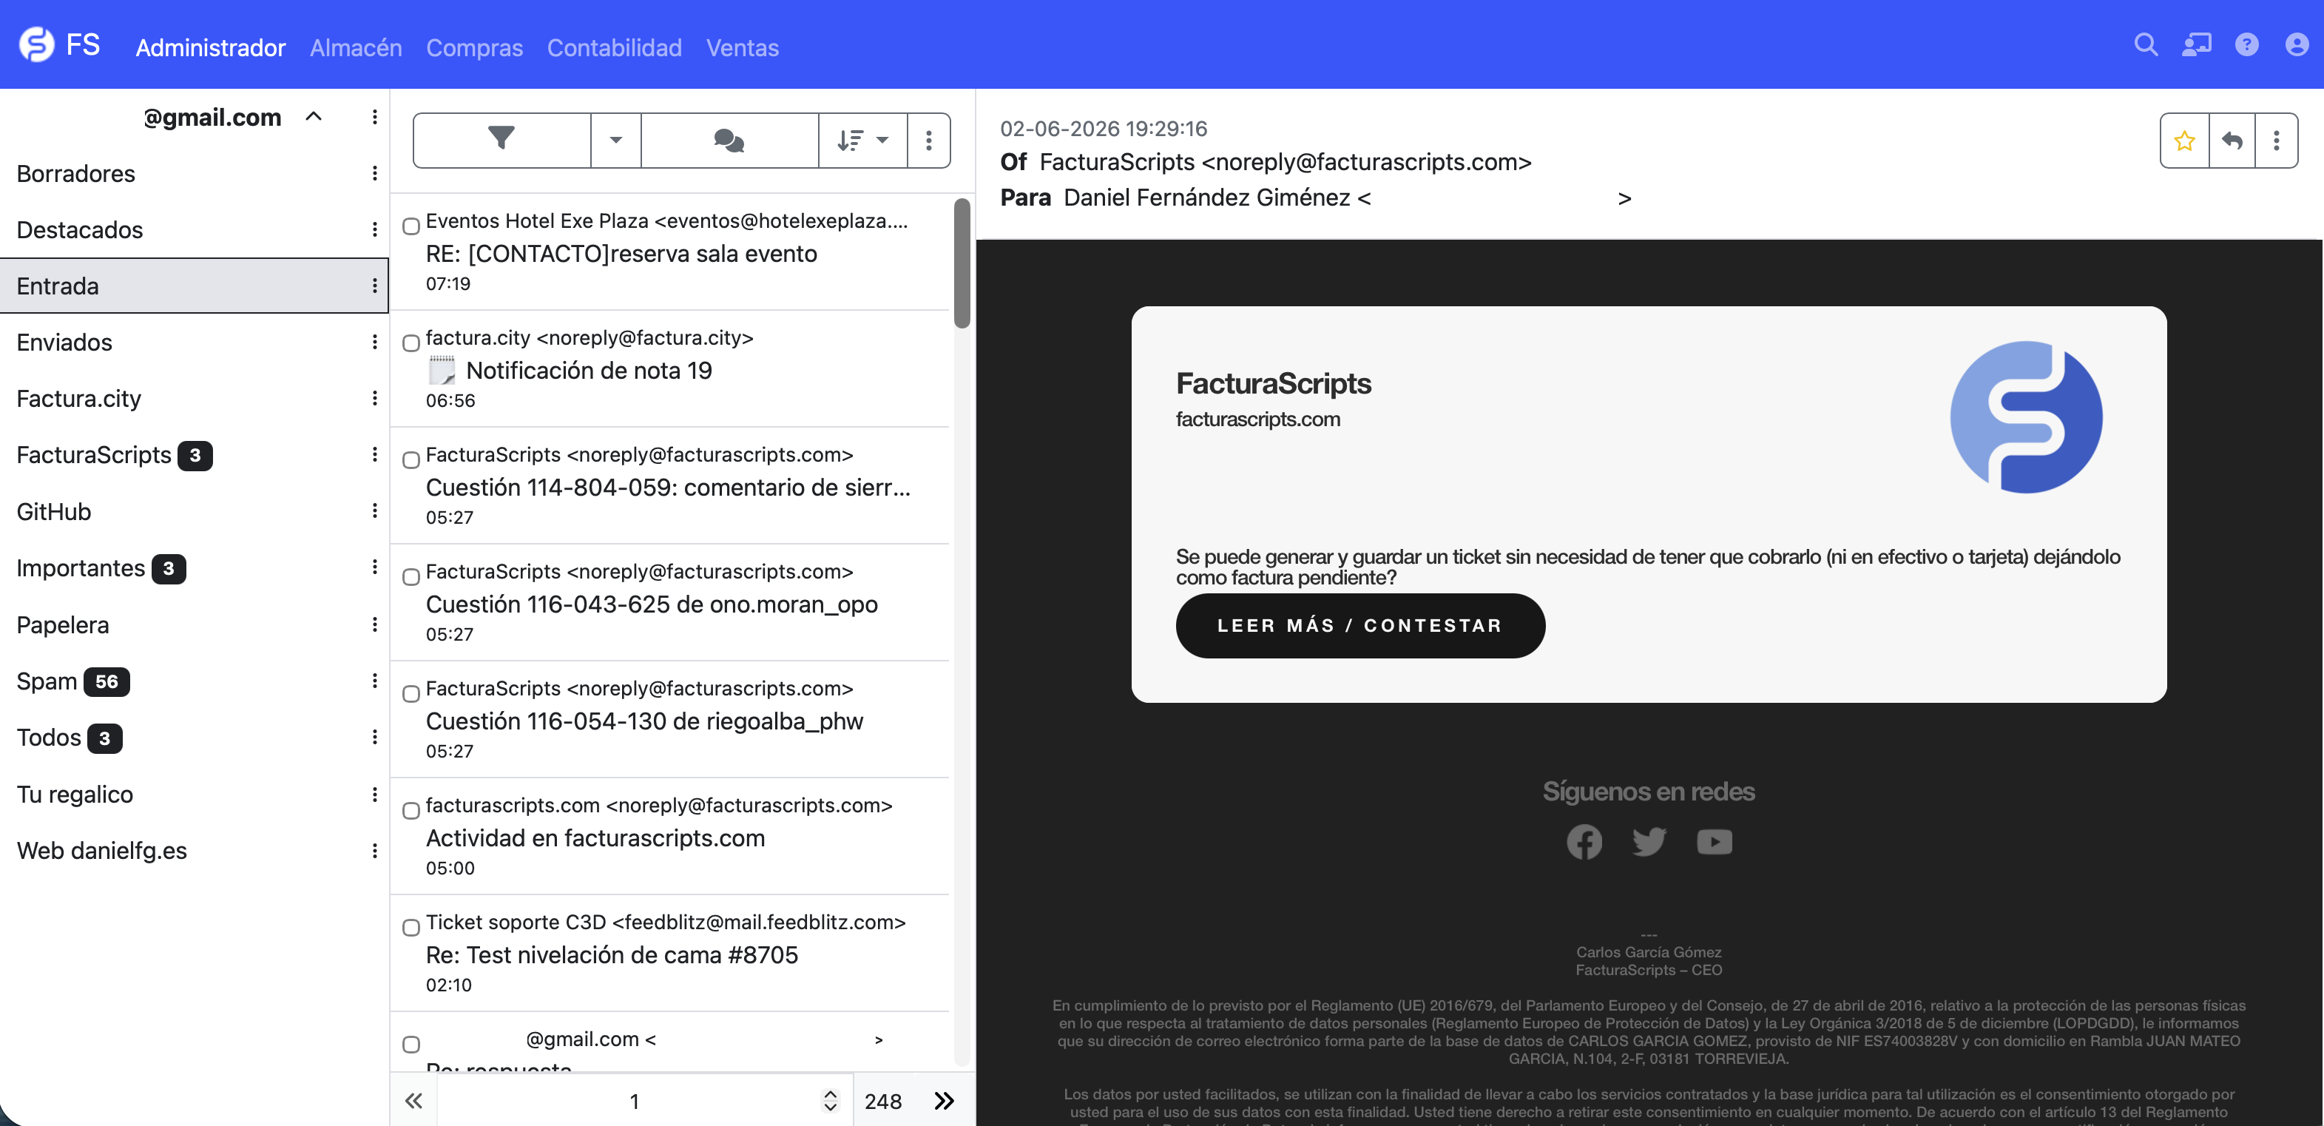Open email RE: [CONTACTO]reserva sala evento
2324x1126 pixels.
669,252
